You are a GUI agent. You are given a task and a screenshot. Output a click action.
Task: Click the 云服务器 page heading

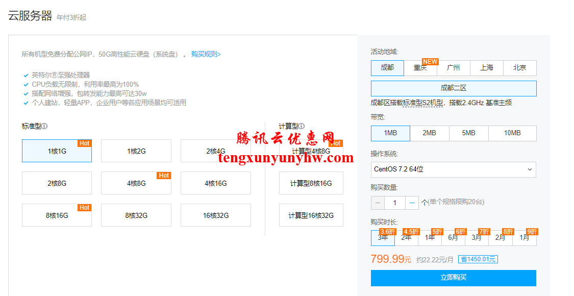[x=30, y=16]
